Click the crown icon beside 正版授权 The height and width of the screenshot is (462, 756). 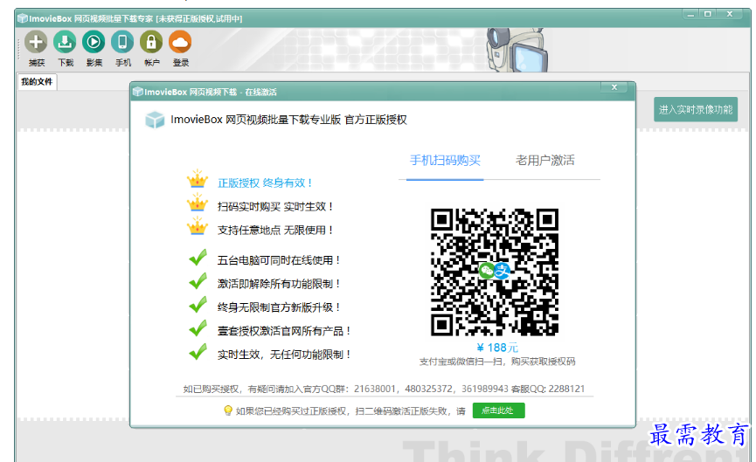198,179
